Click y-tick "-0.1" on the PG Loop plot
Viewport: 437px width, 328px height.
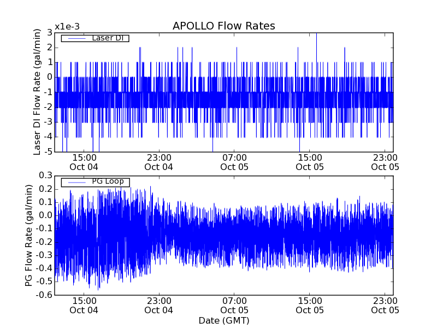[x=44, y=229]
